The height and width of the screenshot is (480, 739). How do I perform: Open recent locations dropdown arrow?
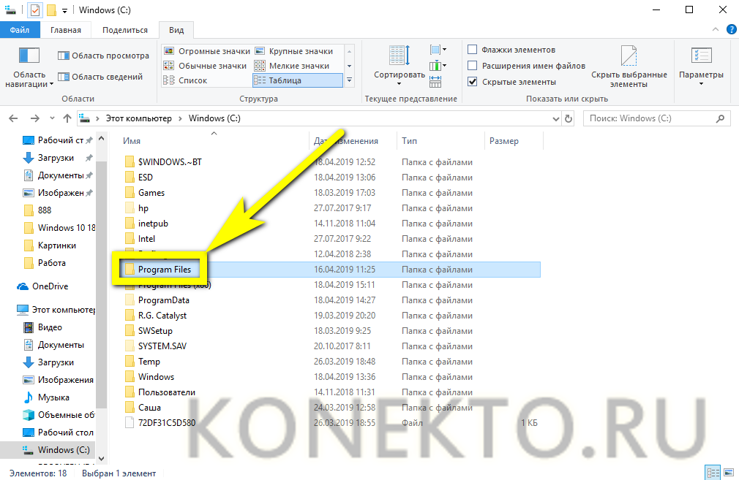coord(52,118)
